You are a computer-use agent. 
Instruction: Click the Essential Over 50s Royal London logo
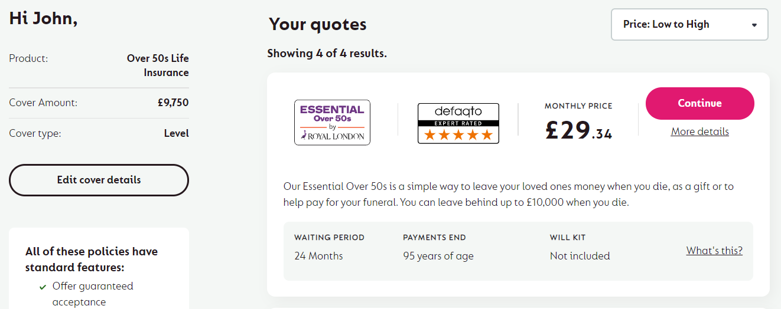332,123
